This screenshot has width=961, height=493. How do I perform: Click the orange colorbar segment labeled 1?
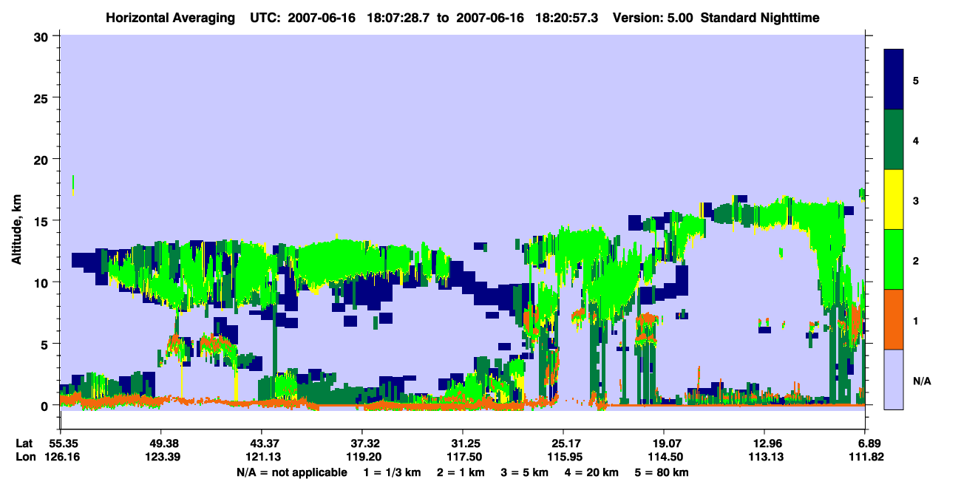tap(894, 319)
